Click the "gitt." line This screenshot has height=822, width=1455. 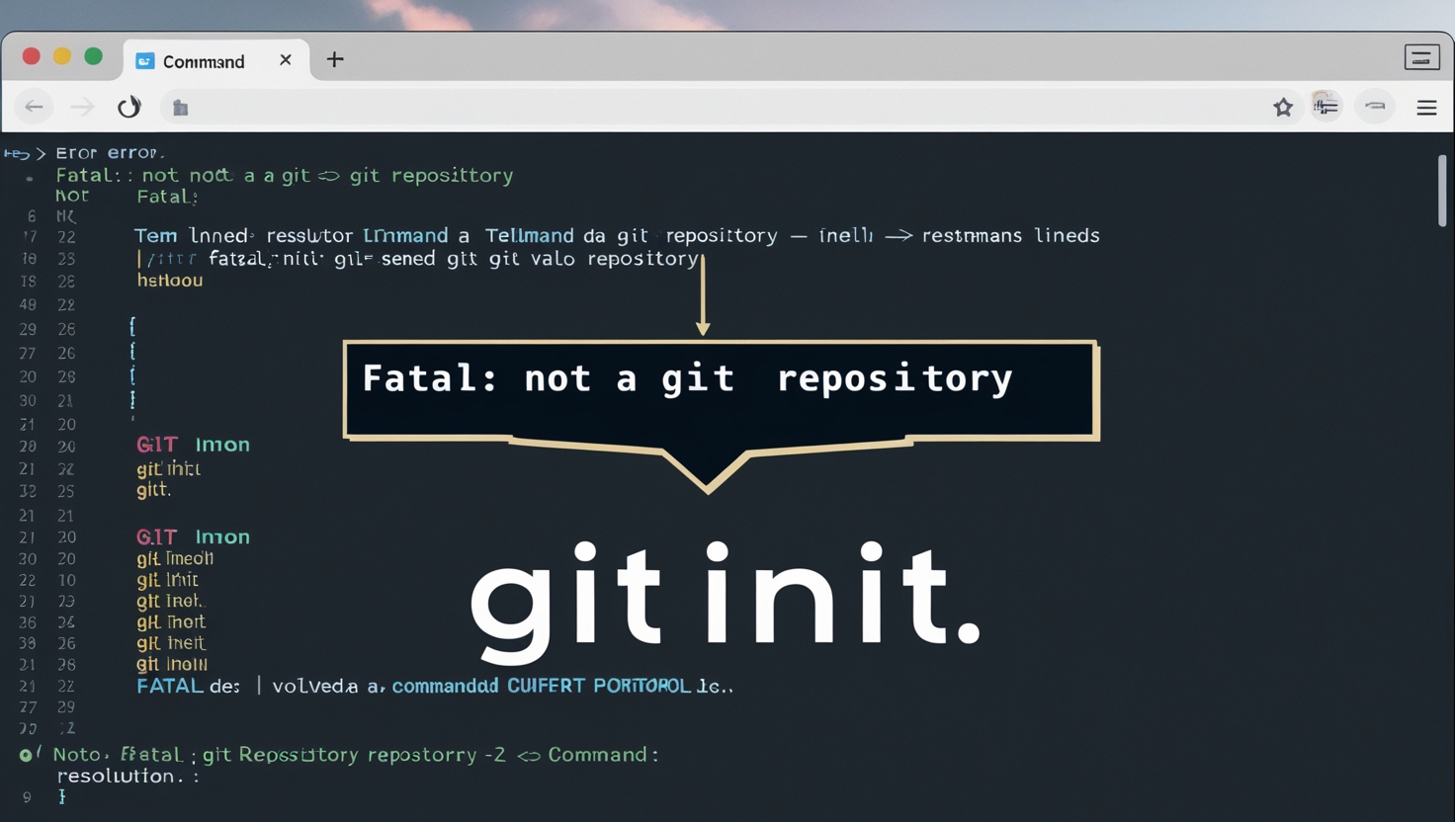[x=153, y=490]
